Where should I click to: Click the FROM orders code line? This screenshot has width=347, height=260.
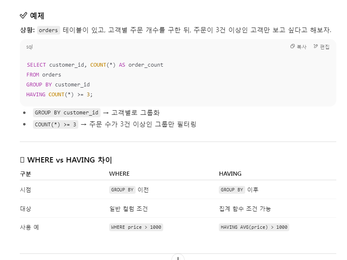[44, 74]
